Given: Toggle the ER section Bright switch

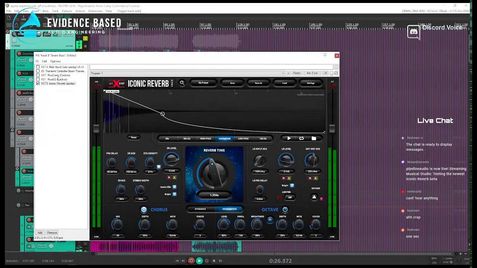Looking at the screenshot, I should click(174, 194).
